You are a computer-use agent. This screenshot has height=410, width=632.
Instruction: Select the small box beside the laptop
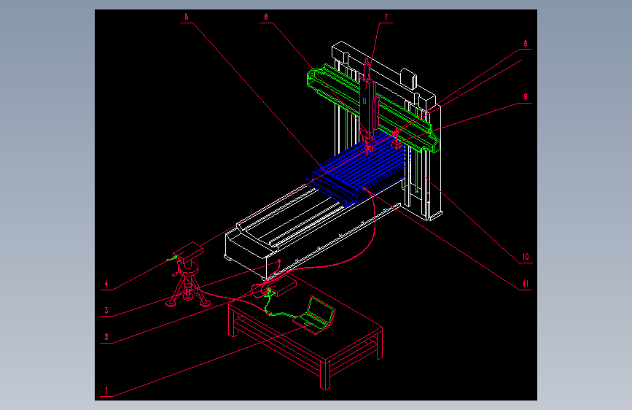(282, 286)
